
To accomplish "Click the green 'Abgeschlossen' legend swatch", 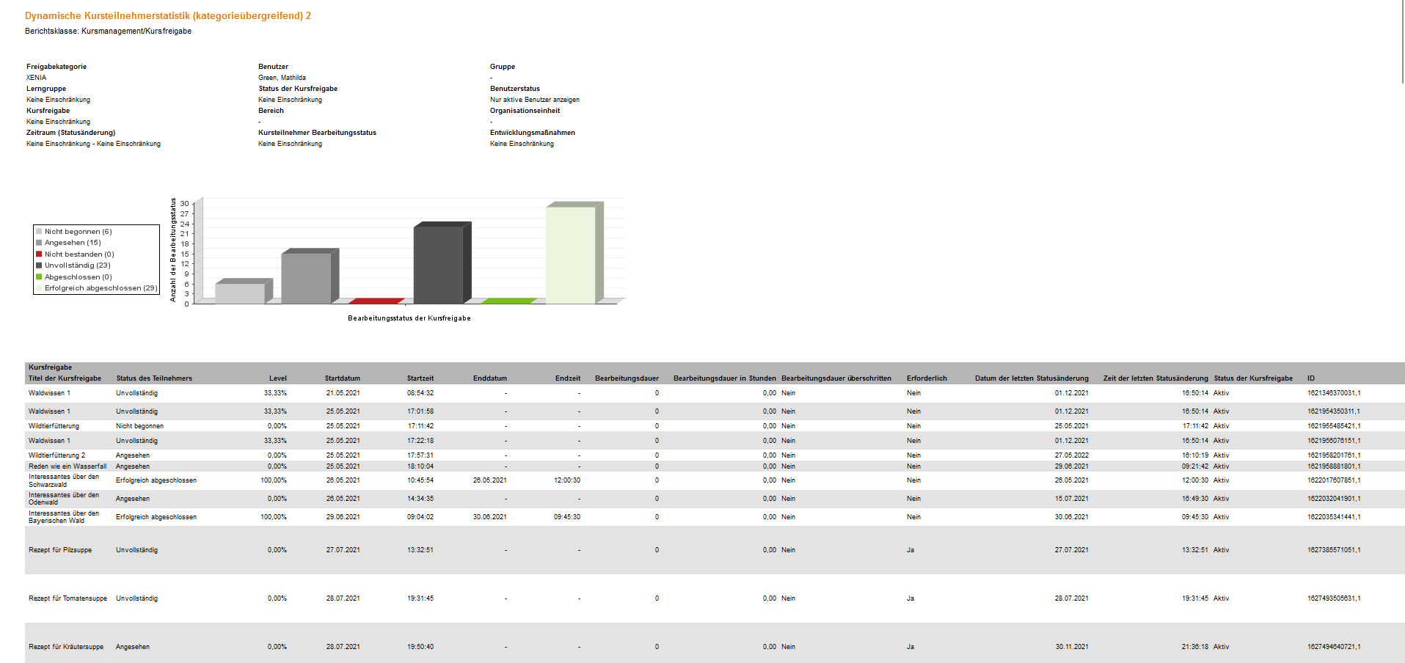I will [39, 277].
